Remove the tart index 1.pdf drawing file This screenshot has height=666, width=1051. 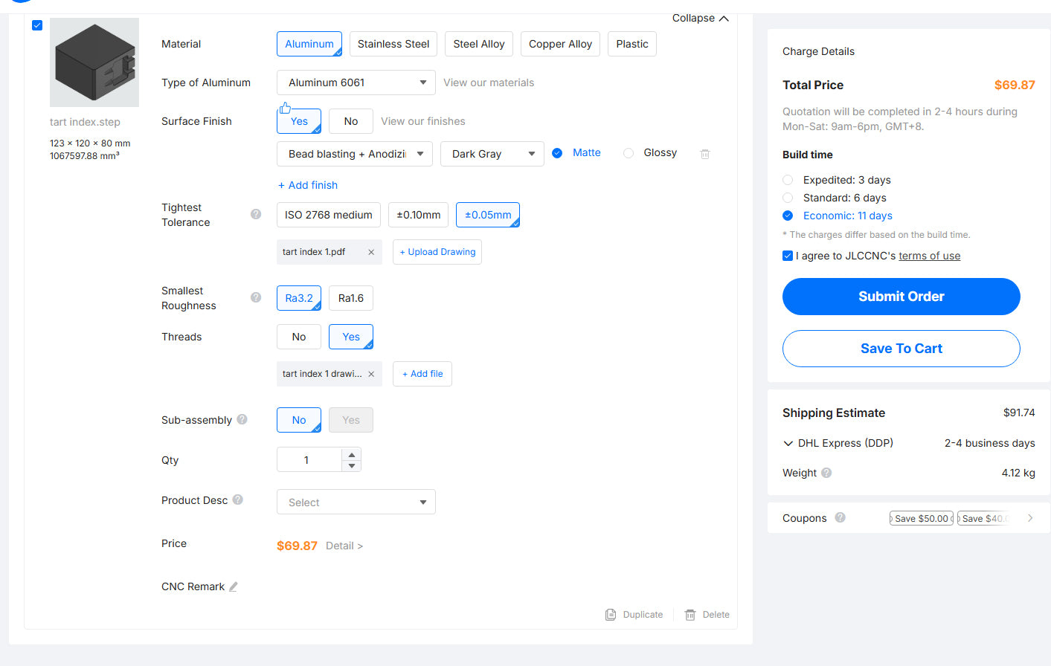click(371, 252)
